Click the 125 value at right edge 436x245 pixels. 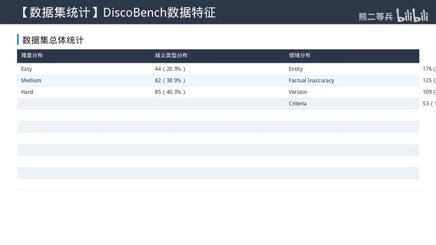[427, 80]
